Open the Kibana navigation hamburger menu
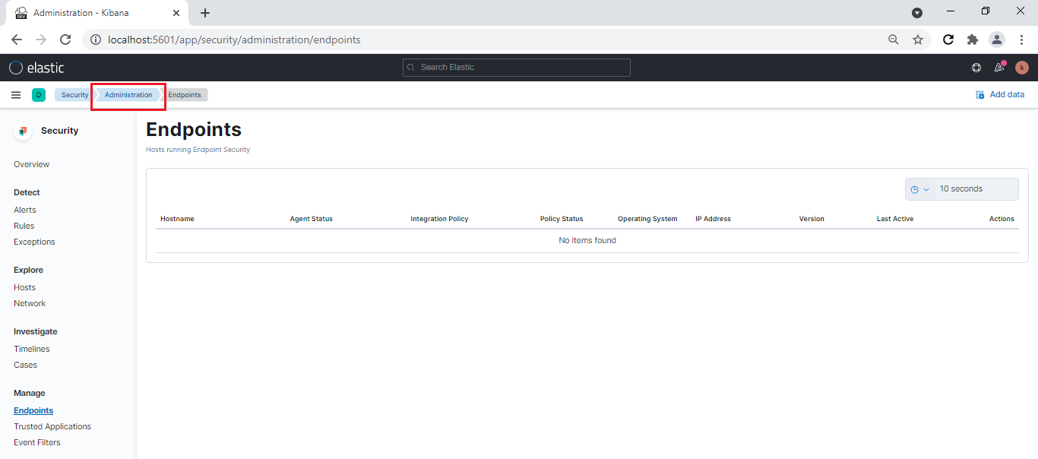Screen dimensions: 1038x459 16,94
